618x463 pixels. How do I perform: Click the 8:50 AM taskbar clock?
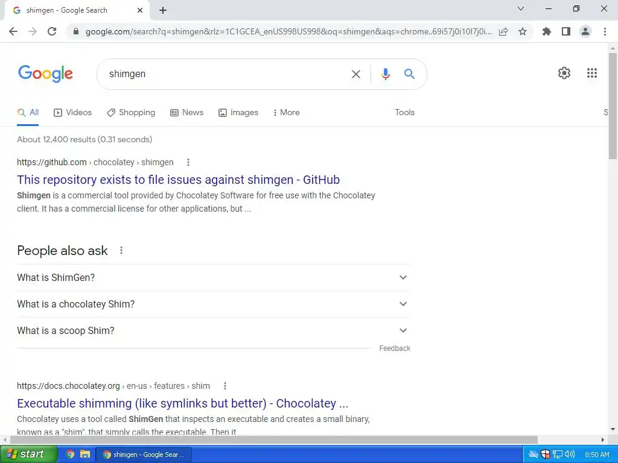tap(597, 455)
